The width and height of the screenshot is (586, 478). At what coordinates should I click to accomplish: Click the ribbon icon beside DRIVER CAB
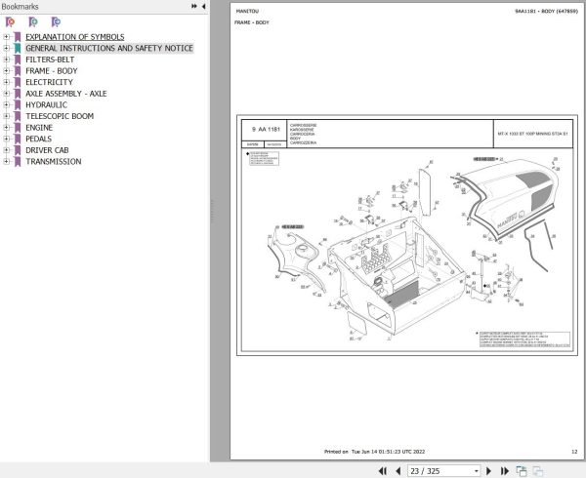(x=18, y=150)
